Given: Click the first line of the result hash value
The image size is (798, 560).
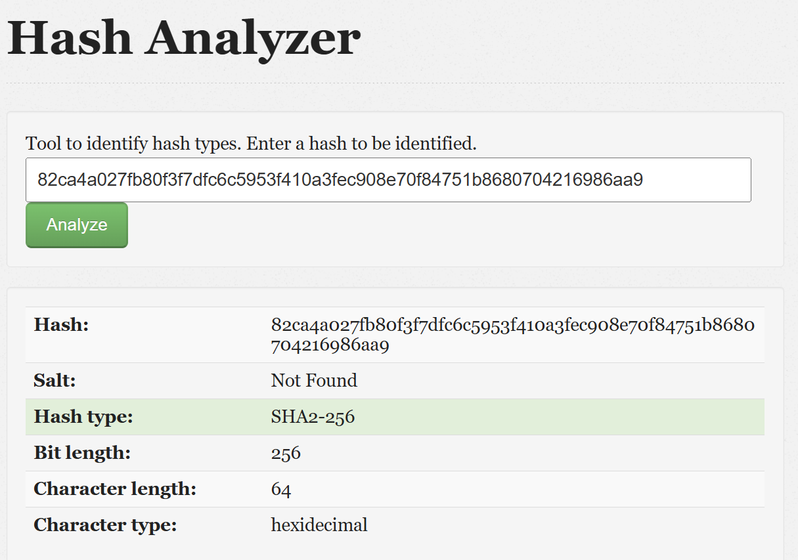Looking at the screenshot, I should (x=513, y=325).
